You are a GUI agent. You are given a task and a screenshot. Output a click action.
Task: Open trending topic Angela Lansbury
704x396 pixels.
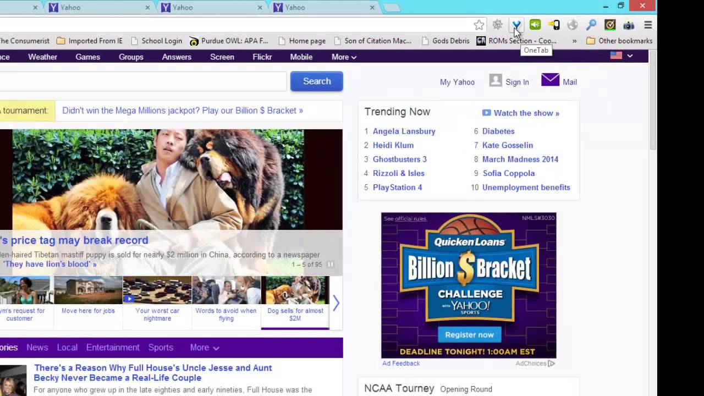[x=404, y=131]
